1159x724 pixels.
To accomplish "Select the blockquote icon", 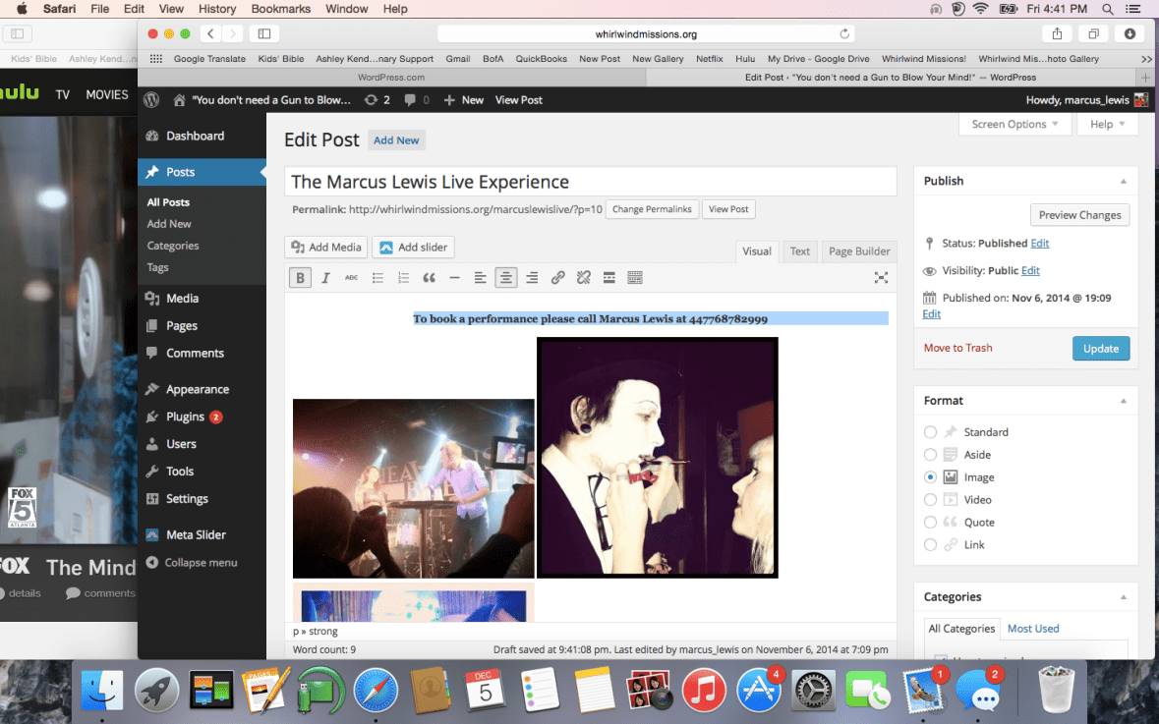I will click(x=429, y=277).
